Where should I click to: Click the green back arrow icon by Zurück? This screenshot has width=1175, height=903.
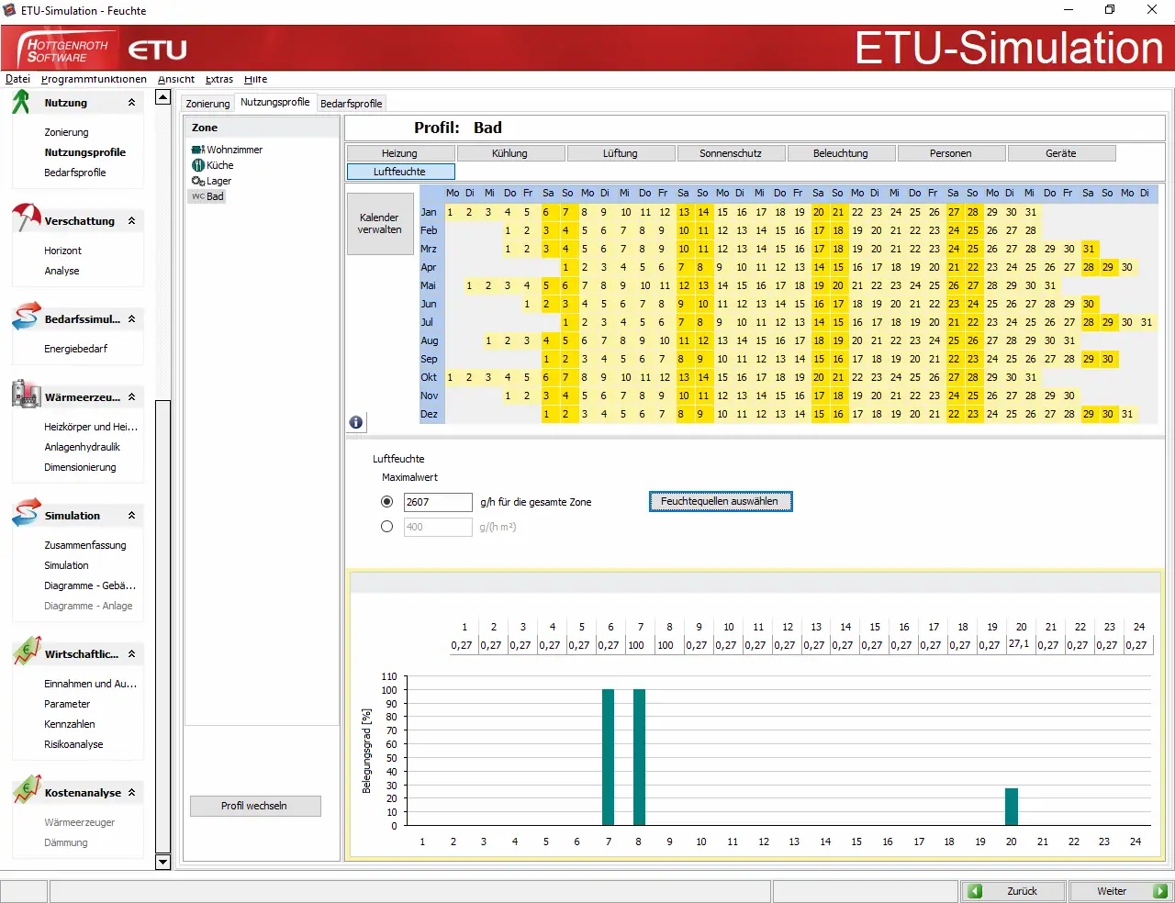click(x=976, y=891)
